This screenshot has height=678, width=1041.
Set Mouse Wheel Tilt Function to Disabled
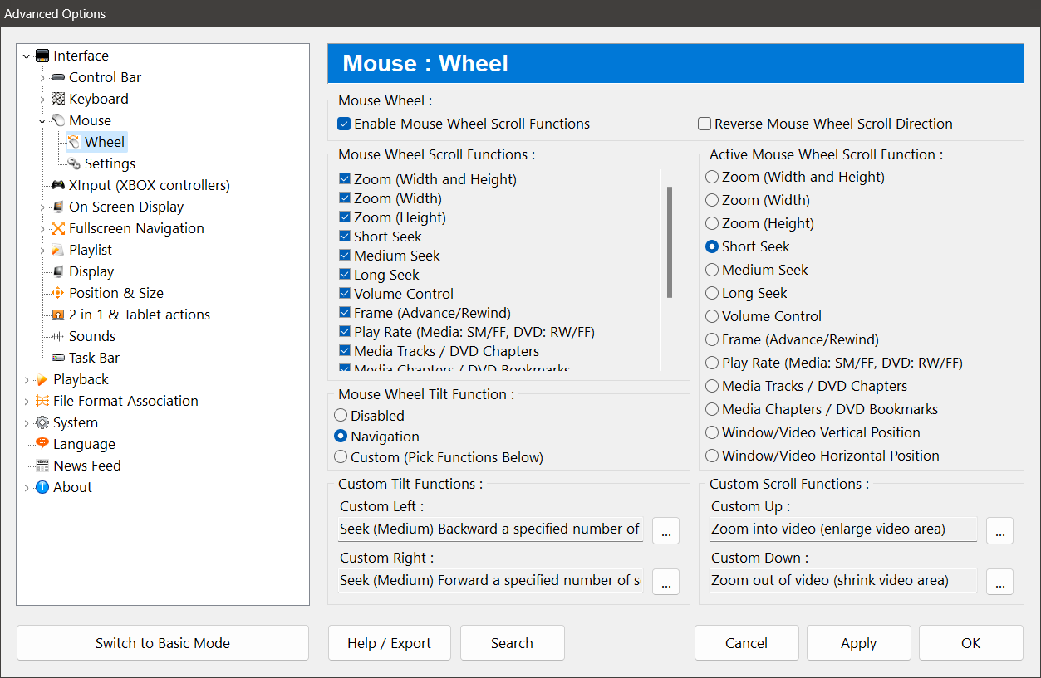pyautogui.click(x=341, y=416)
